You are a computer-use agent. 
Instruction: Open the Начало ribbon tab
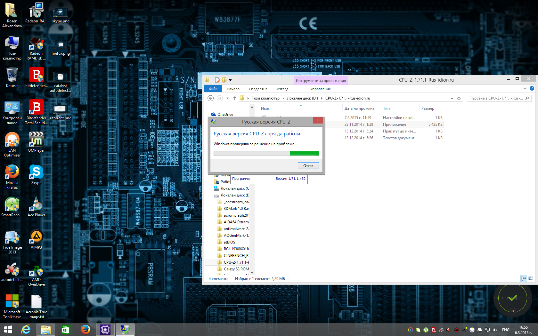point(233,89)
